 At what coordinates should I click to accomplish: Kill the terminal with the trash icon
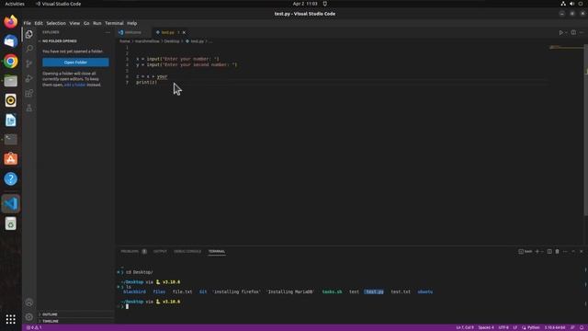tap(558, 251)
